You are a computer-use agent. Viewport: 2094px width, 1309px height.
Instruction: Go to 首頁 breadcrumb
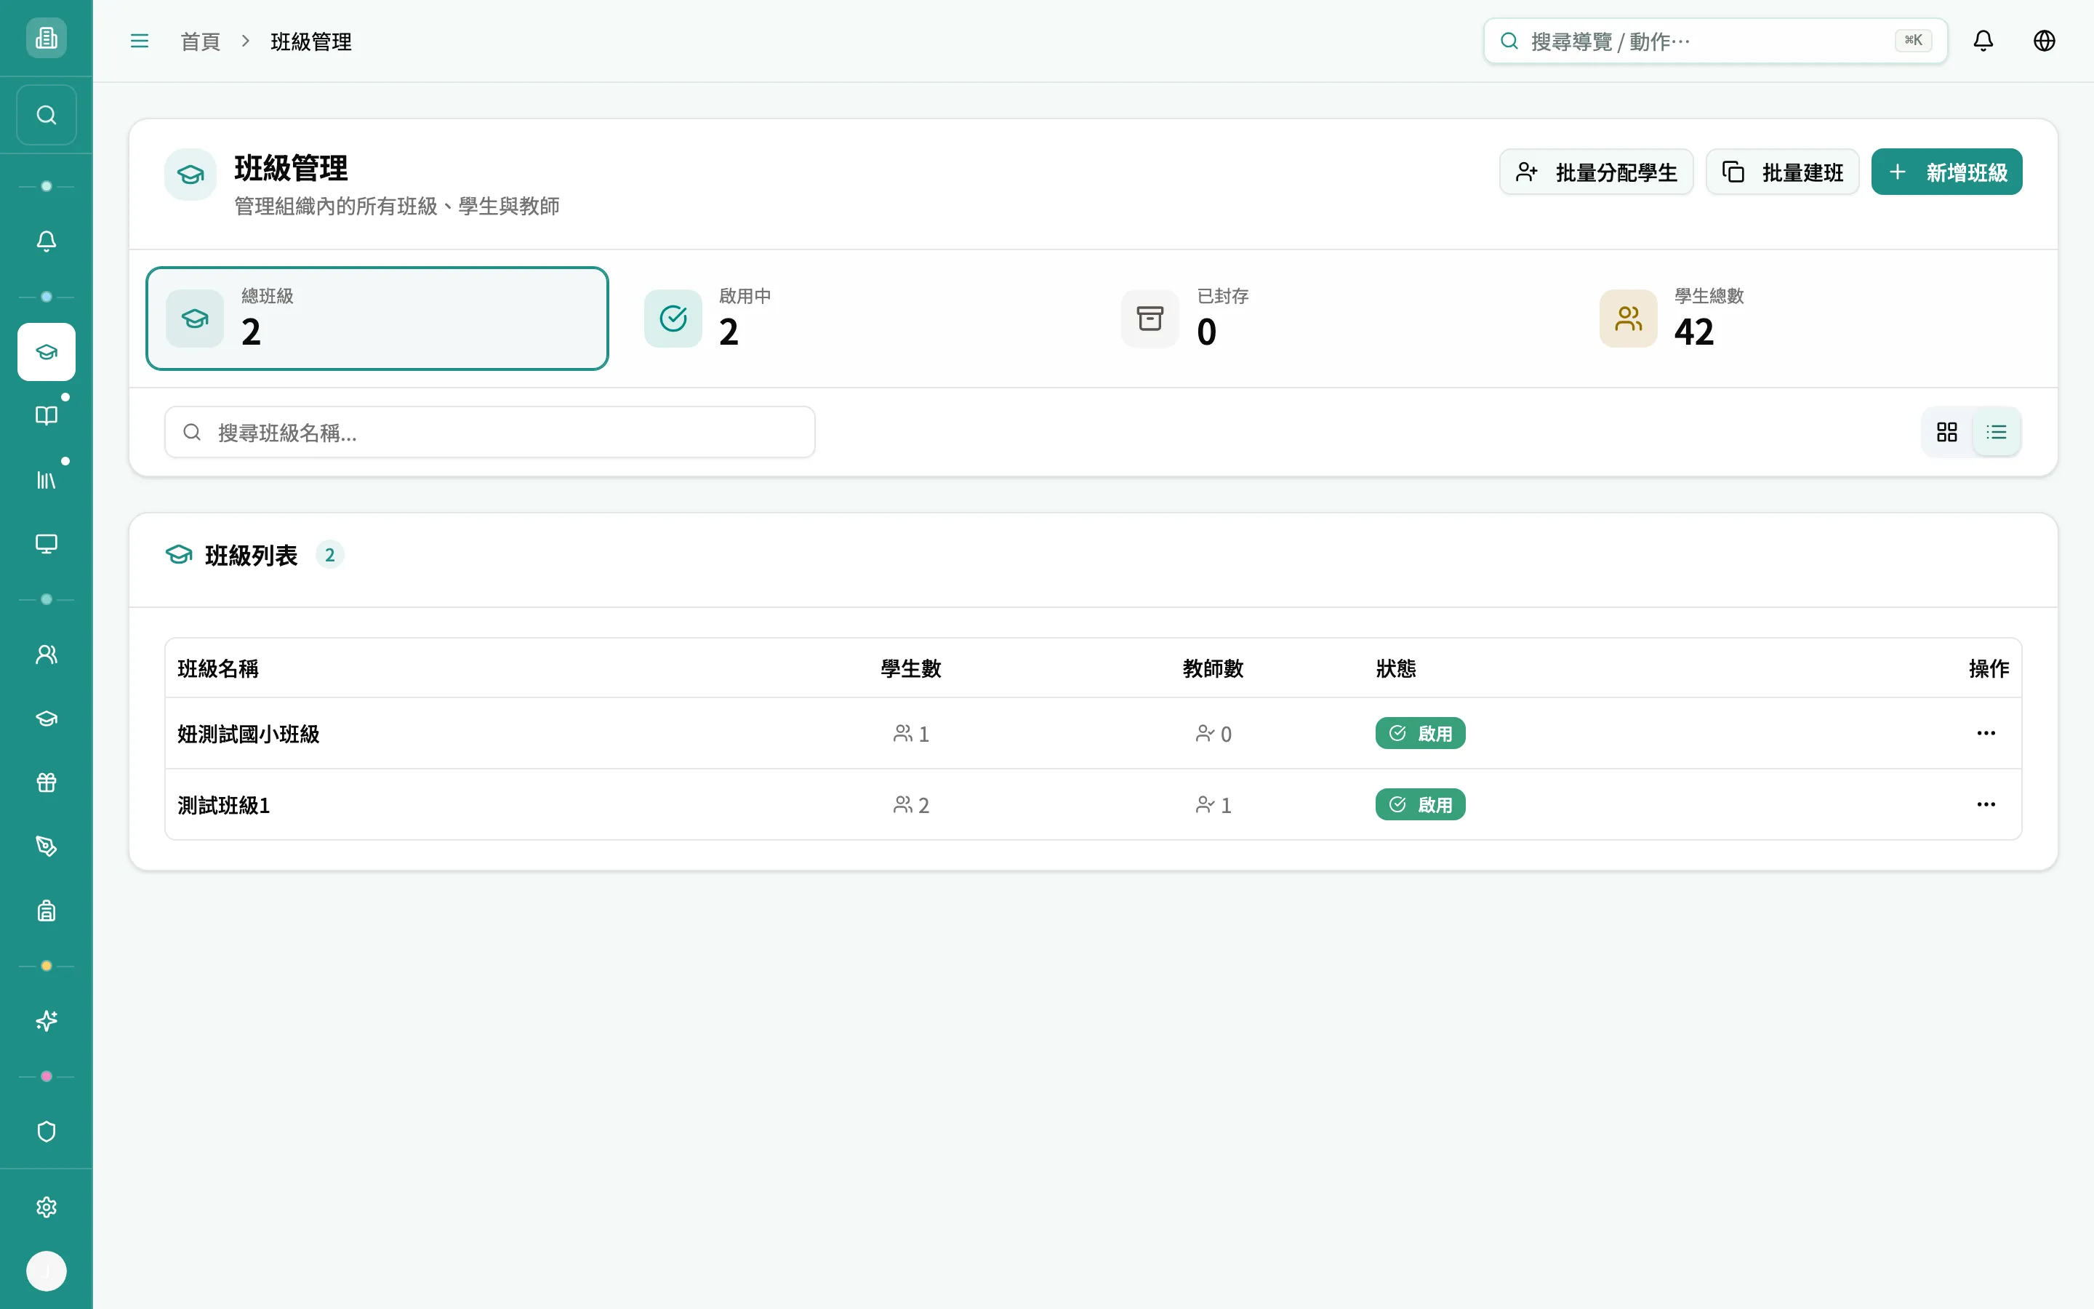coord(201,41)
